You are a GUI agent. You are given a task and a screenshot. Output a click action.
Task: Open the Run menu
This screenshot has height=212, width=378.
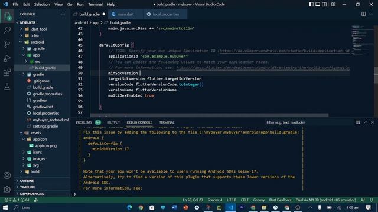click(80, 4)
